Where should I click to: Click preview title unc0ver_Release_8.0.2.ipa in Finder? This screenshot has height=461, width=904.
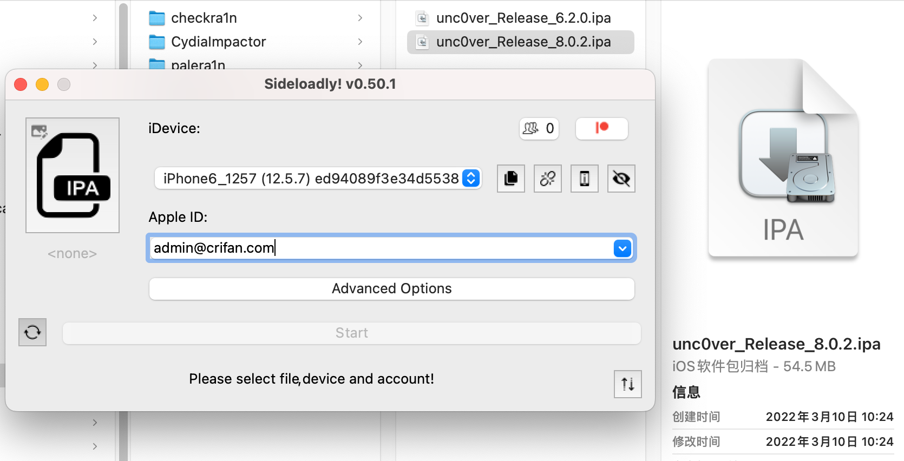coord(776,344)
